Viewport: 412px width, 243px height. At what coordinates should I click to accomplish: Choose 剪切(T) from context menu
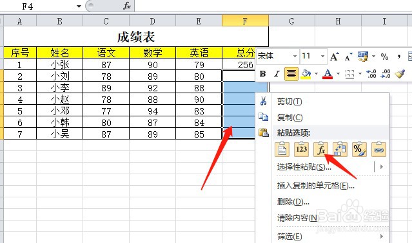[289, 102]
